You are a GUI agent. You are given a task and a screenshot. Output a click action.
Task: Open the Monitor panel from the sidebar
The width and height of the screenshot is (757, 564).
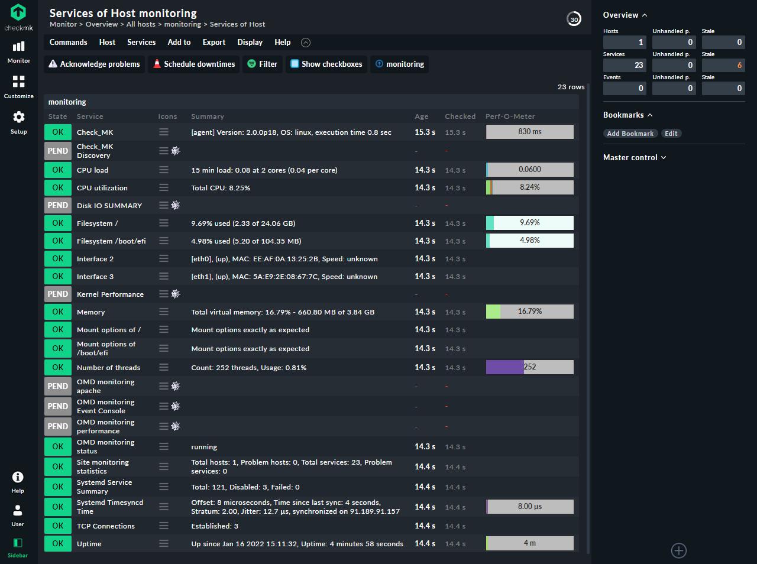point(18,51)
